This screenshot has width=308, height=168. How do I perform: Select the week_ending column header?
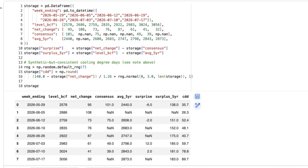pos(33,96)
